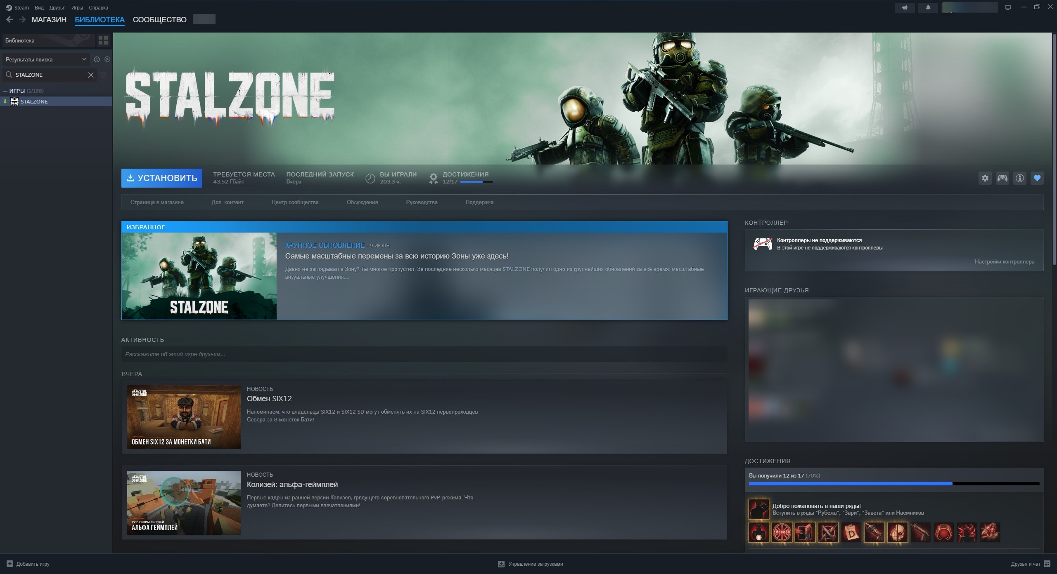Click the vertical scrollbar on the right edge
The image size is (1057, 574).
[1055, 148]
